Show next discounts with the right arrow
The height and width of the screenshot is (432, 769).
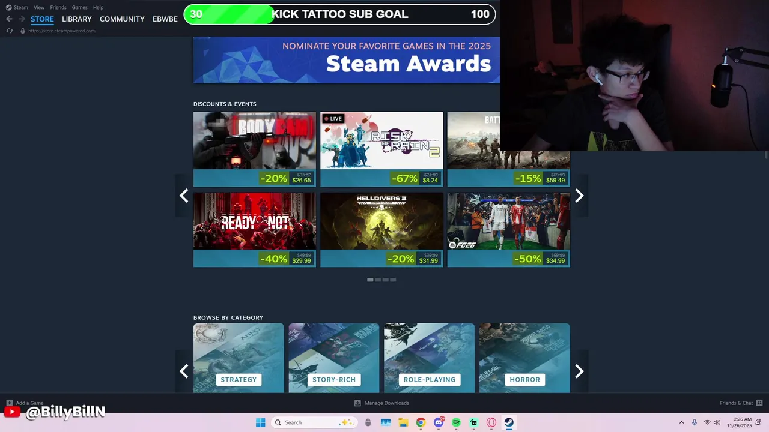click(x=579, y=196)
